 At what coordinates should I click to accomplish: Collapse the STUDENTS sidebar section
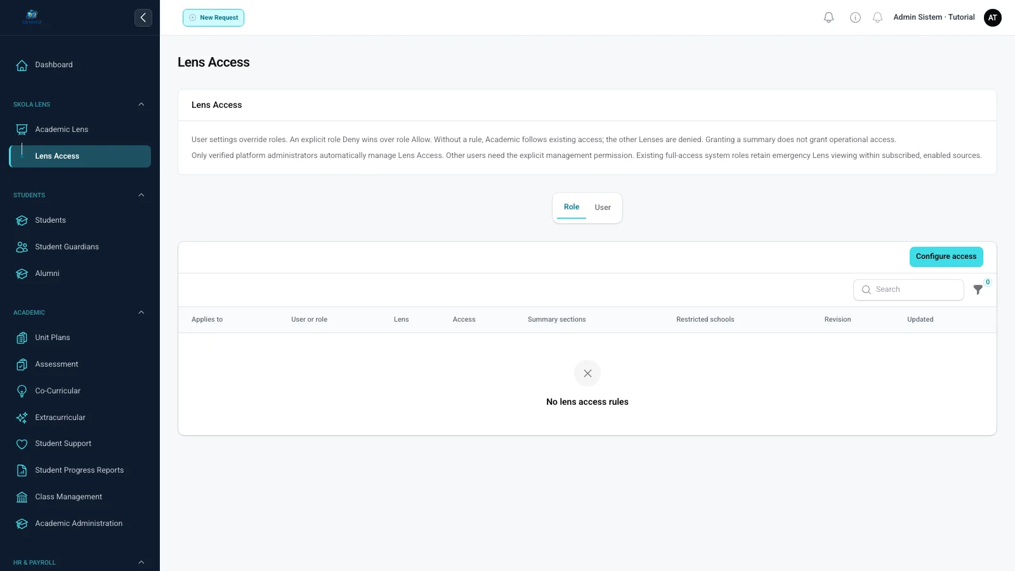[x=141, y=195]
